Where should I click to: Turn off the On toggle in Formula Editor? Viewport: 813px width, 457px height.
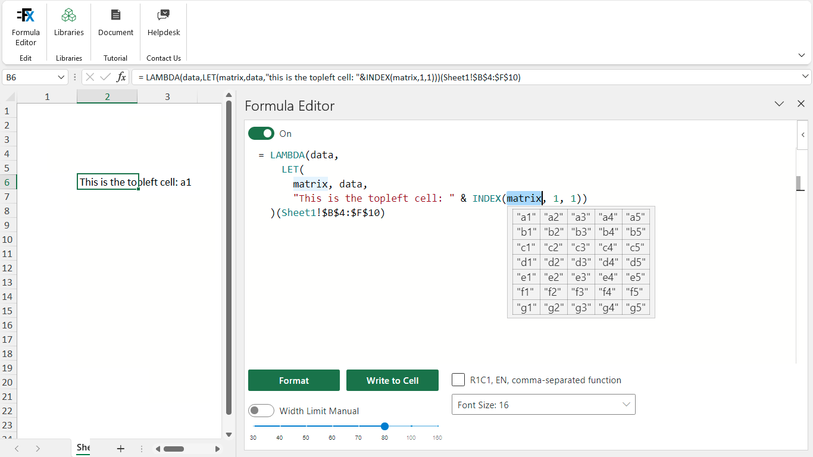click(x=261, y=133)
